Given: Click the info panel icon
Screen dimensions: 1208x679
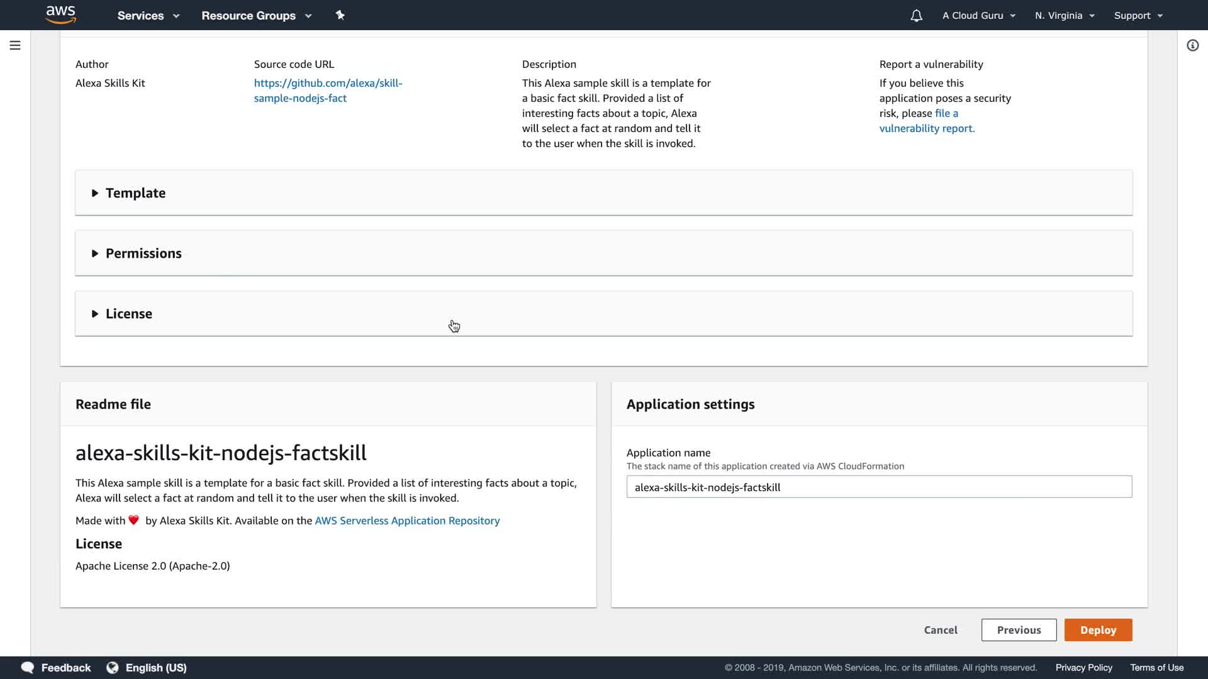Looking at the screenshot, I should (1192, 45).
